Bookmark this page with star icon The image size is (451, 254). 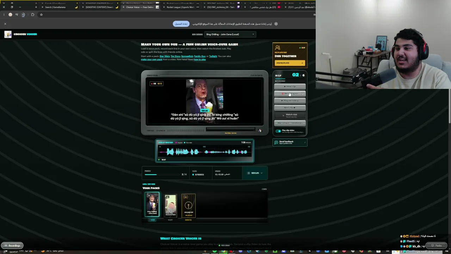[x=41, y=14]
